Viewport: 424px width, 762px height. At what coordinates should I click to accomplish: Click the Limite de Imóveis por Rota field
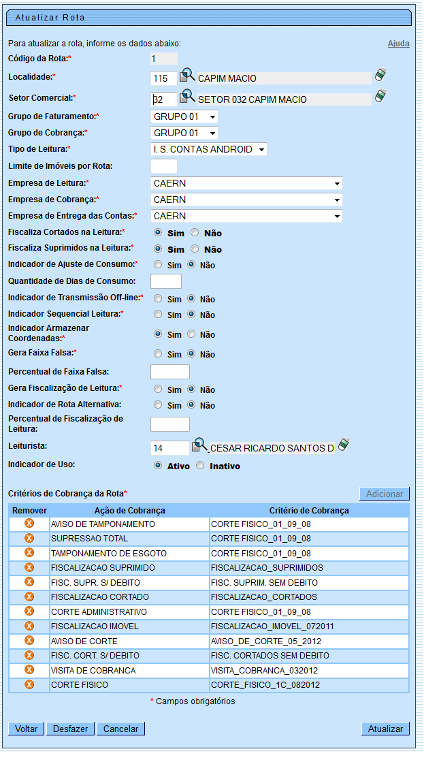pyautogui.click(x=163, y=165)
